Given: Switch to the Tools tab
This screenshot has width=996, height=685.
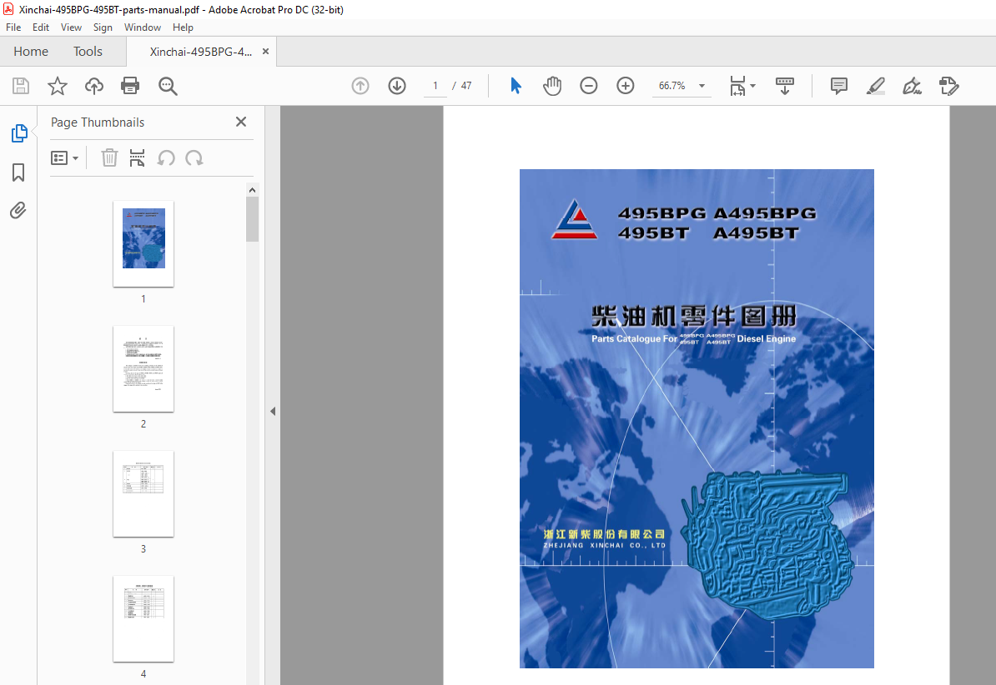Looking at the screenshot, I should click(x=87, y=51).
